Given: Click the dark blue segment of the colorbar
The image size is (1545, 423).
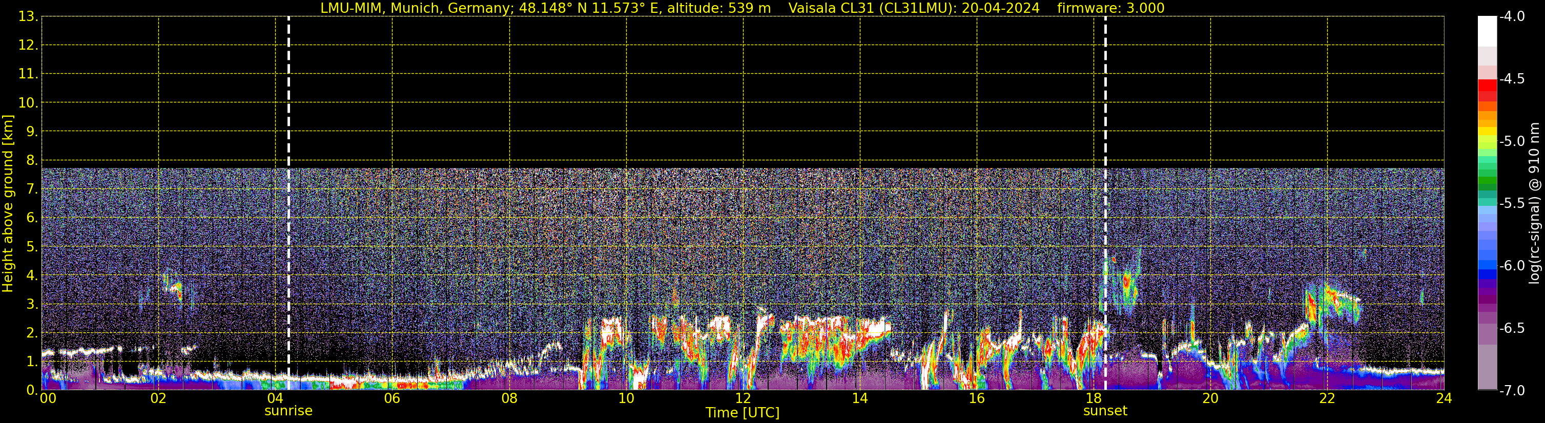Looking at the screenshot, I should [1488, 274].
